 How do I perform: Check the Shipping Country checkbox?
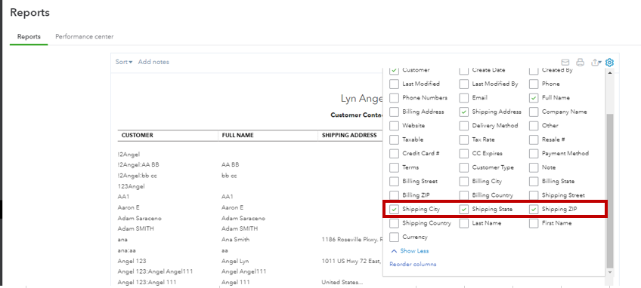point(394,223)
